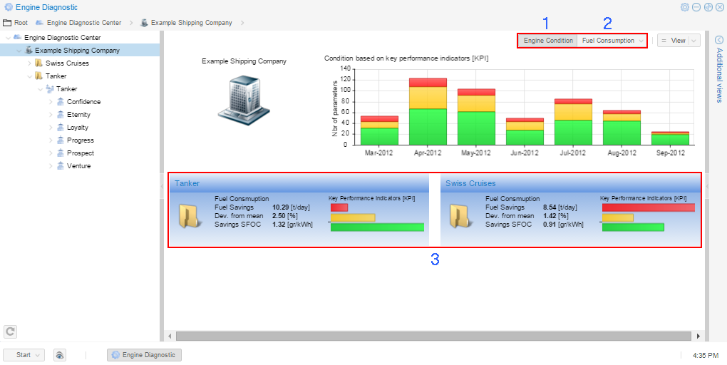
Task: Collapse the Engine Diagnostic Center tree node
Action: (x=8, y=38)
